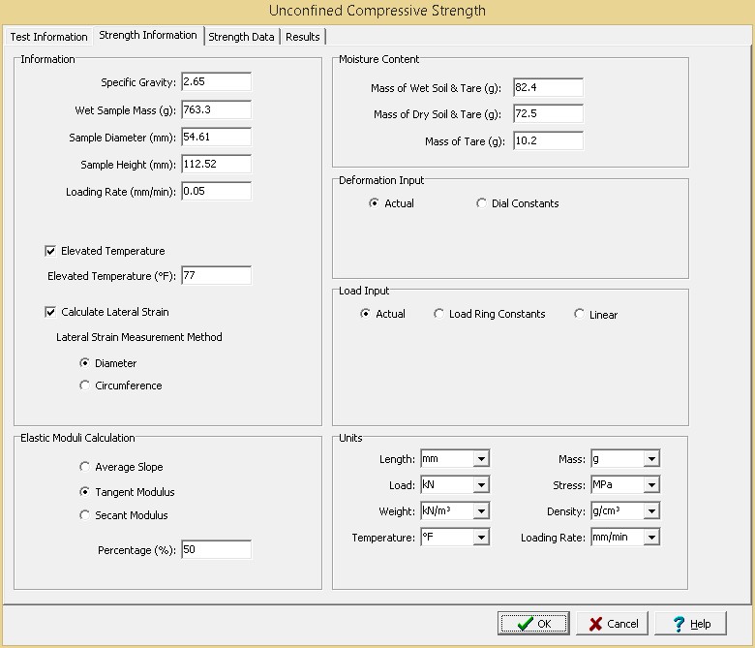
Task: Pick the Linear load input option
Action: click(580, 314)
